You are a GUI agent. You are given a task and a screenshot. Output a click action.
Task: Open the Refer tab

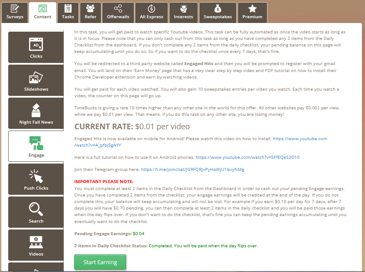pos(91,12)
